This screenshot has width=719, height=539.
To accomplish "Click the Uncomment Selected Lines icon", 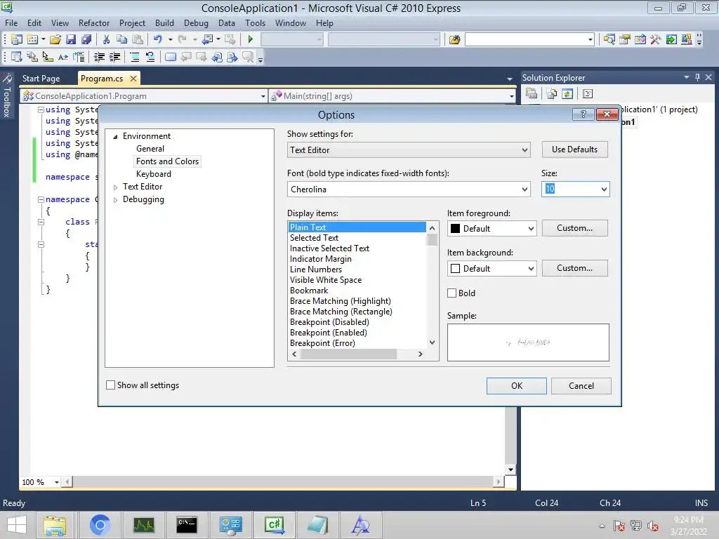I will tap(150, 58).
